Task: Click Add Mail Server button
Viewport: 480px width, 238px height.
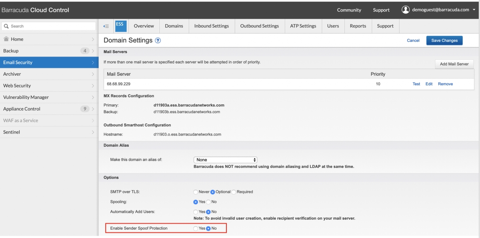Action: (x=454, y=64)
